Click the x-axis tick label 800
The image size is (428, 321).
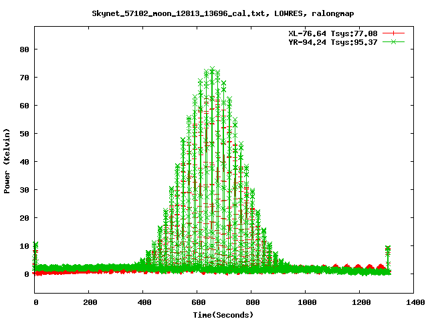pyautogui.click(x=253, y=302)
